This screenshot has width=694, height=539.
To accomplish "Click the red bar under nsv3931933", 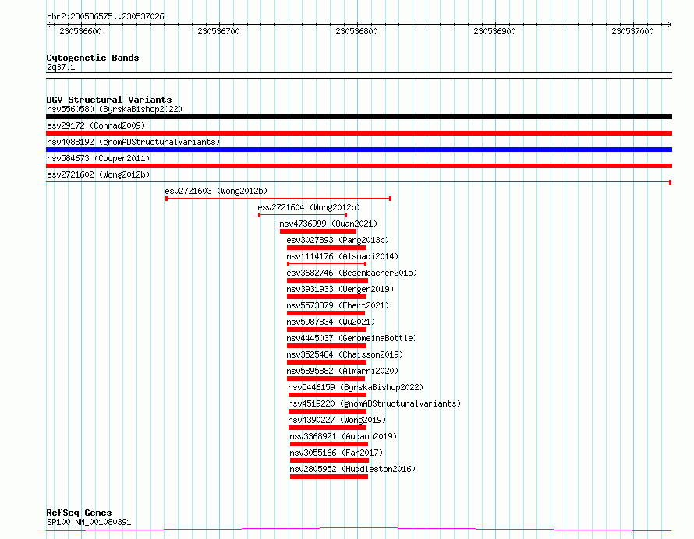I will click(327, 297).
